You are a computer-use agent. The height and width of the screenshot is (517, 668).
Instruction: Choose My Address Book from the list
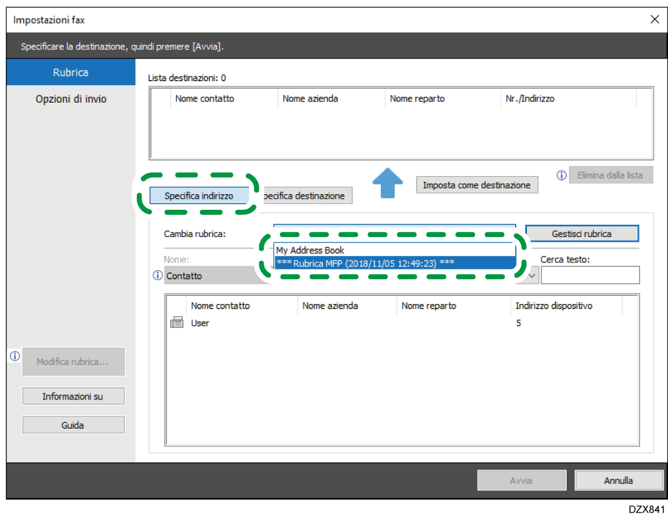pos(395,250)
